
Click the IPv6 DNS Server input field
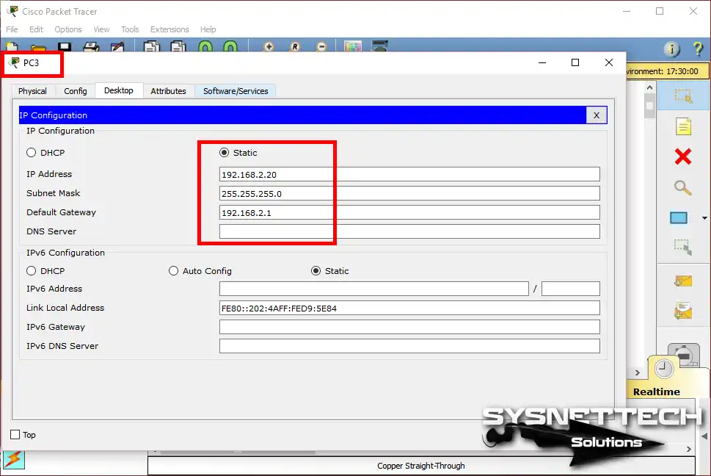pos(409,346)
